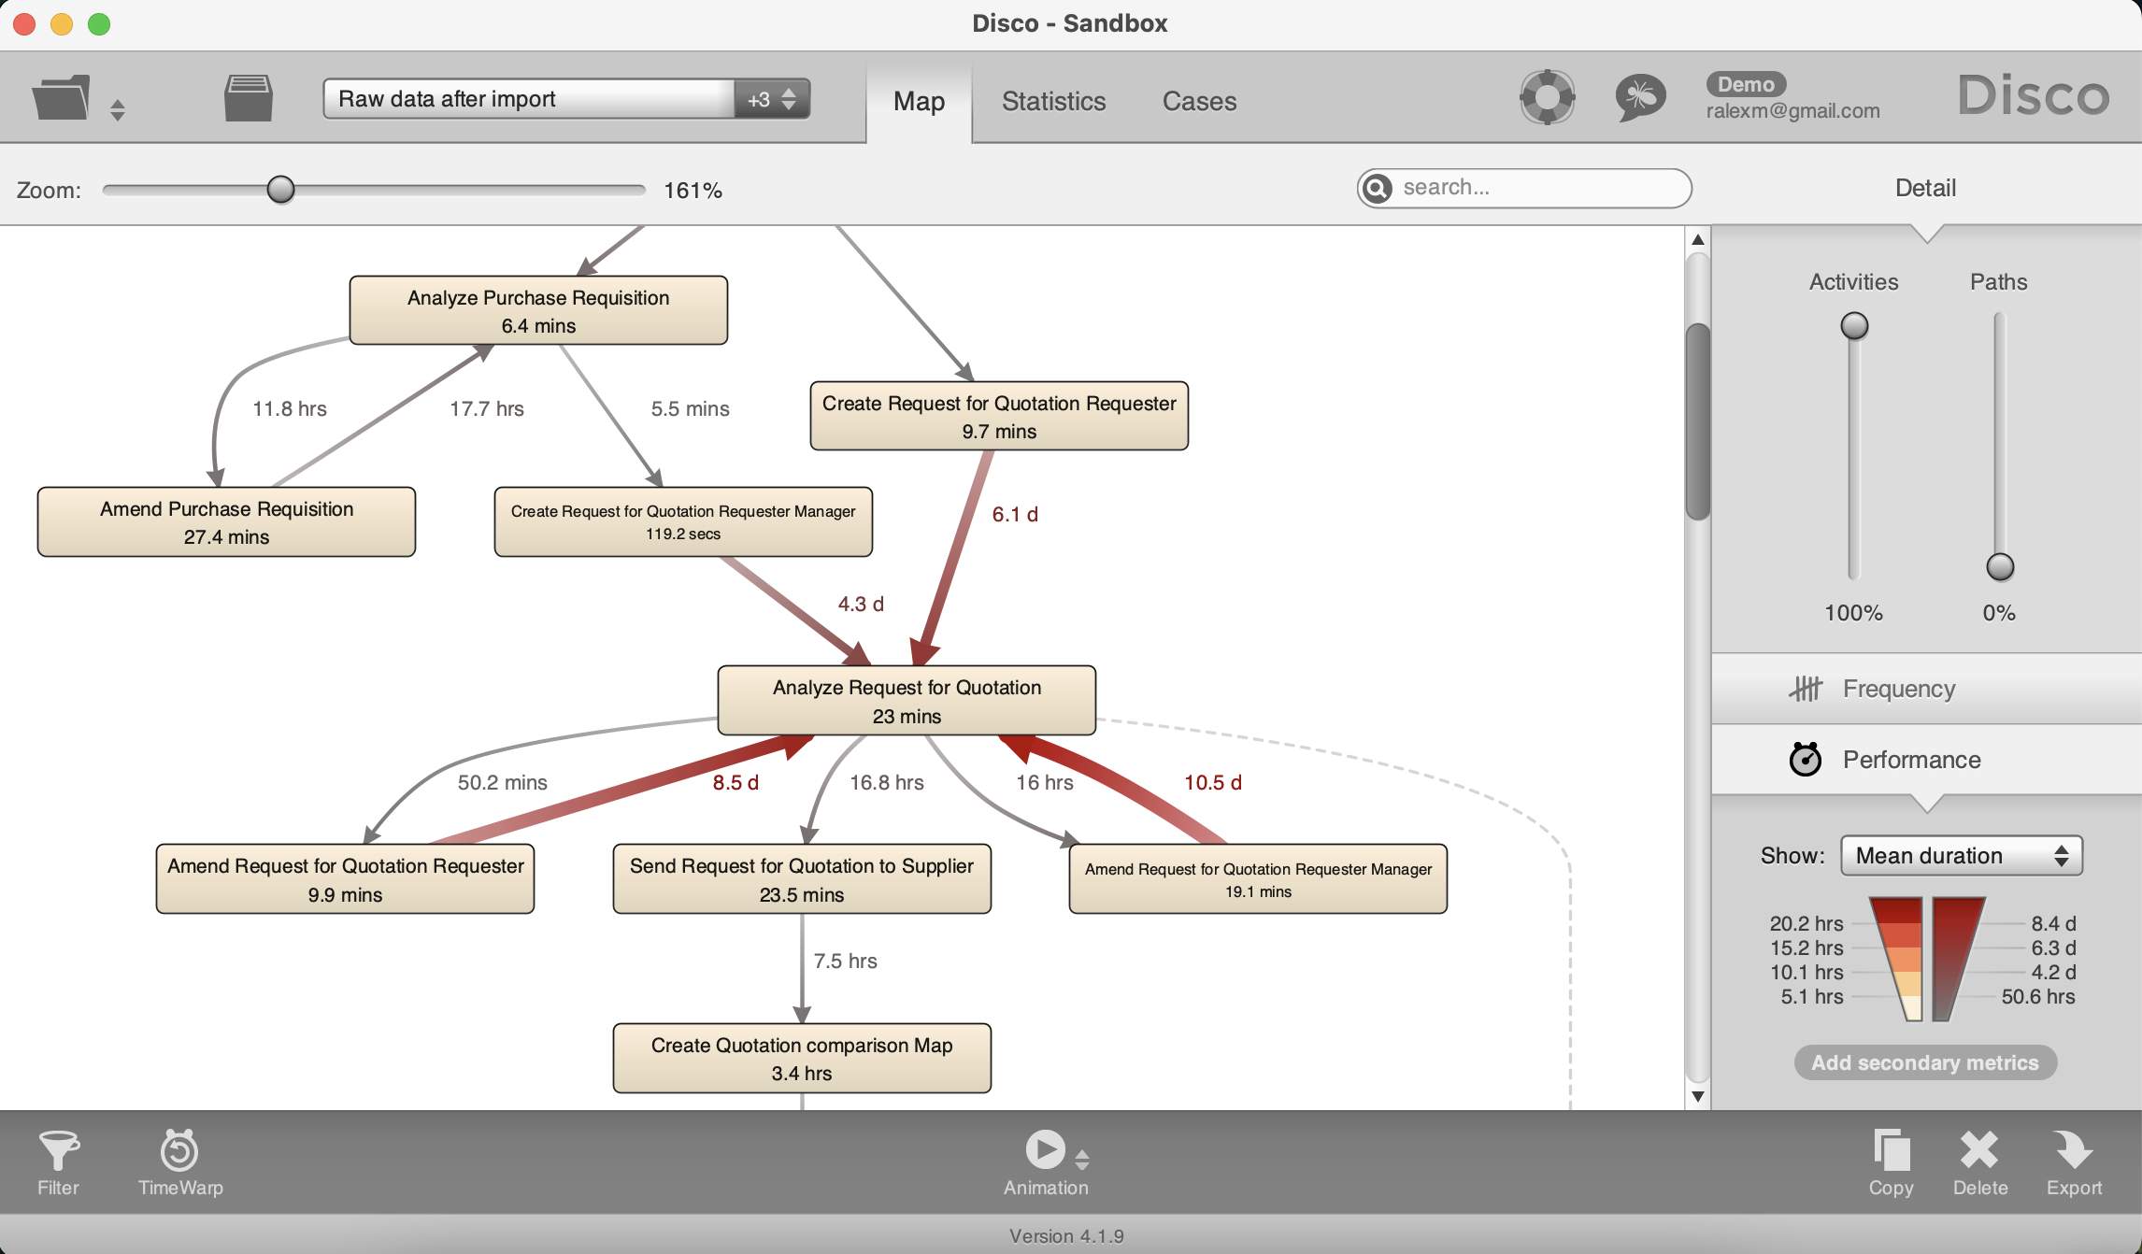The image size is (2142, 1254).
Task: Click Add secondary metrics button
Action: pyautogui.click(x=1925, y=1062)
